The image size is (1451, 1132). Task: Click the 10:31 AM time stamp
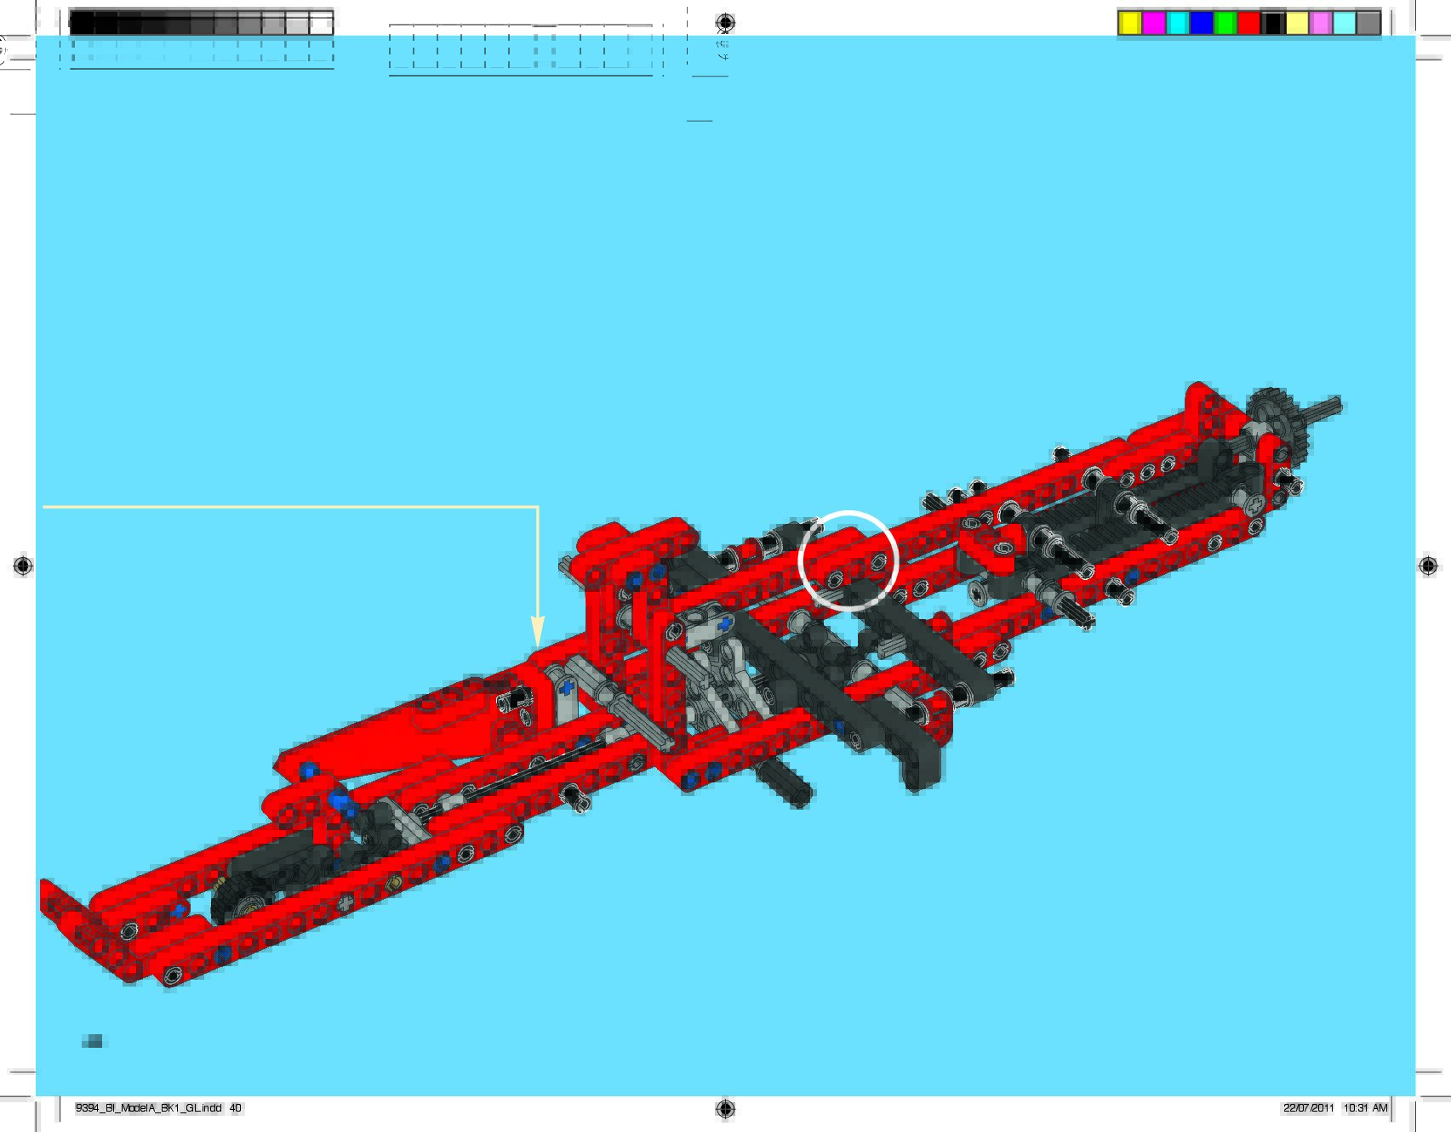(1365, 1108)
